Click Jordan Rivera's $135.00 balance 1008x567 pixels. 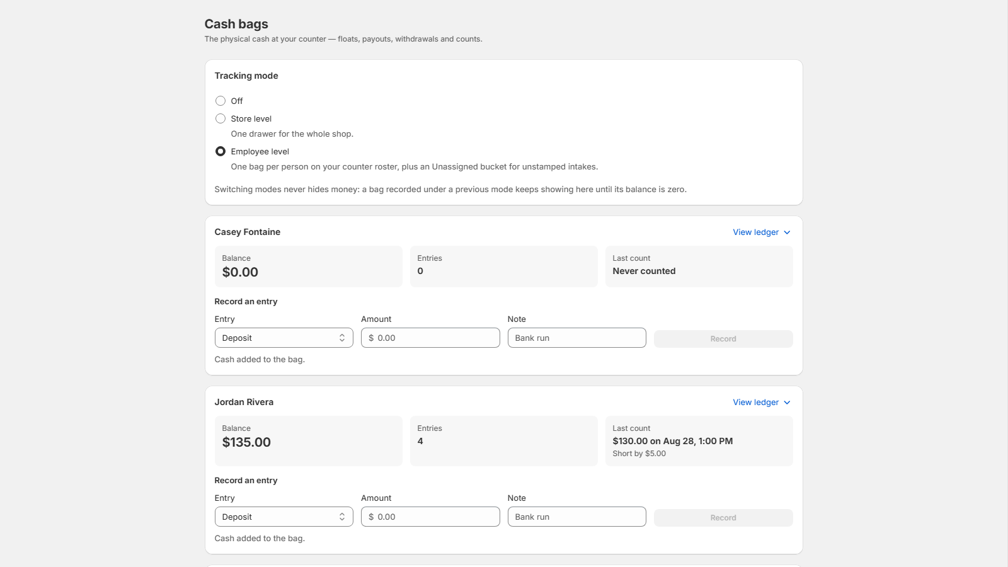click(x=246, y=442)
